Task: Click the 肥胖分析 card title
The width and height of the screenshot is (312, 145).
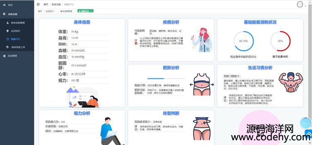Action: click(171, 68)
